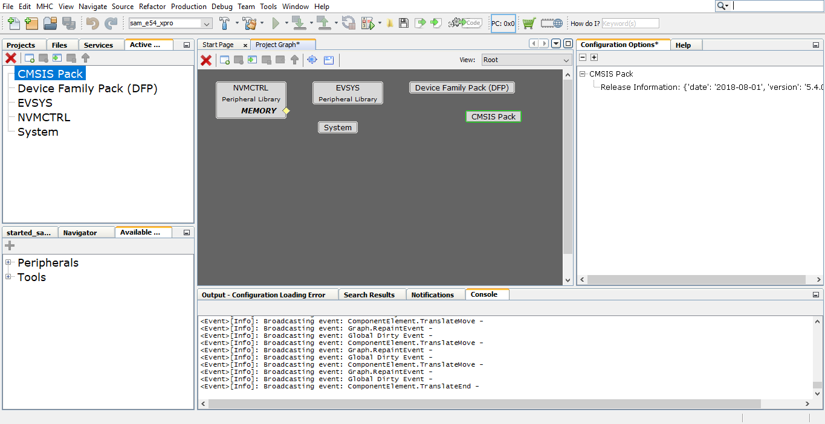Open the View dropdown showing Root
The height and width of the screenshot is (424, 825).
click(x=525, y=60)
